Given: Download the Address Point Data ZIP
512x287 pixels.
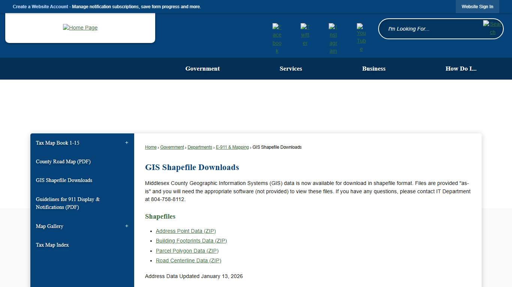Looking at the screenshot, I should pos(186,231).
